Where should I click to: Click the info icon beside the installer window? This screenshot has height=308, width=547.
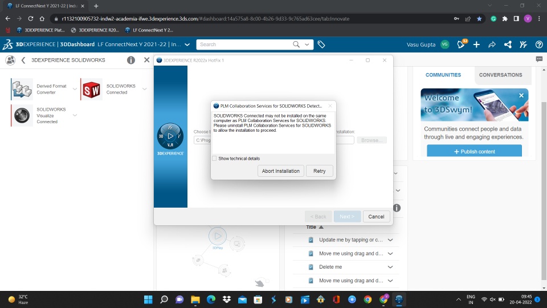pyautogui.click(x=397, y=208)
